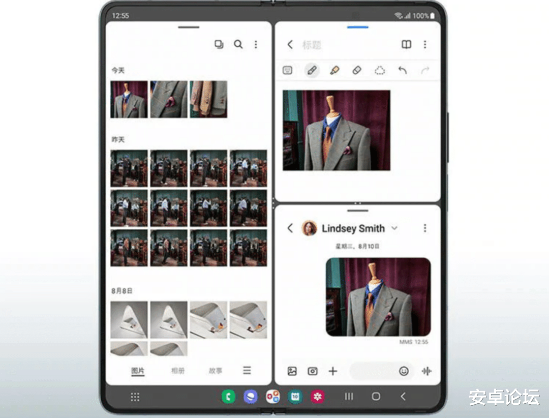Tap the Home navigation button
Viewport: 549px width, 418px height.
tap(376, 397)
